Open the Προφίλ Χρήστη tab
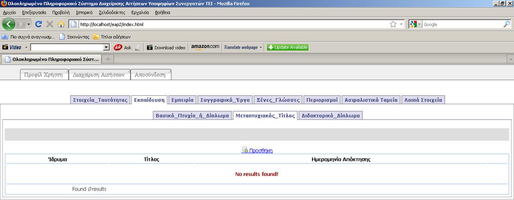The height and width of the screenshot is (200, 514). point(44,75)
